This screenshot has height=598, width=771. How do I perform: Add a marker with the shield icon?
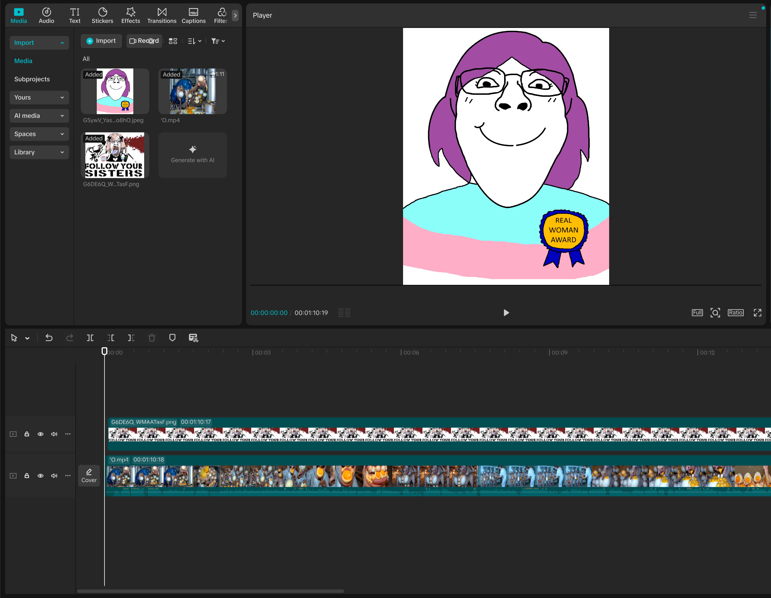(172, 338)
